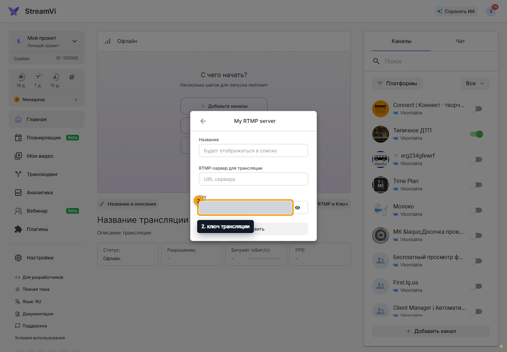
Task: Enable the Time Plan channel toggle
Action: point(476,185)
